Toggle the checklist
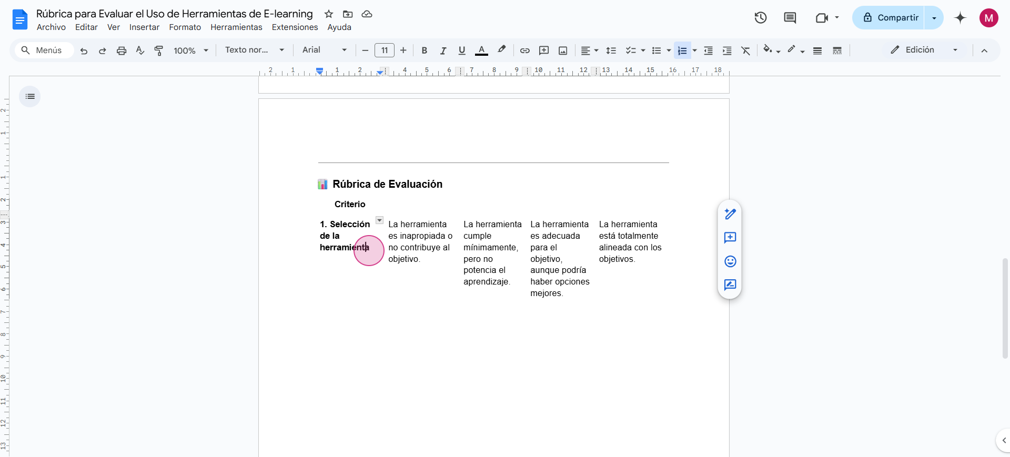This screenshot has height=457, width=1010. pos(631,50)
